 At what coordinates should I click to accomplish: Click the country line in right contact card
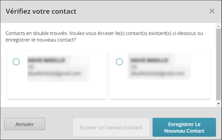(133, 67)
